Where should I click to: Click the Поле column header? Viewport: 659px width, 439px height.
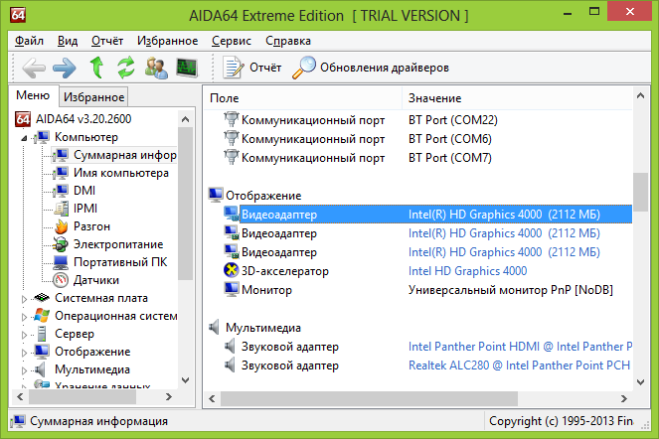click(x=302, y=98)
